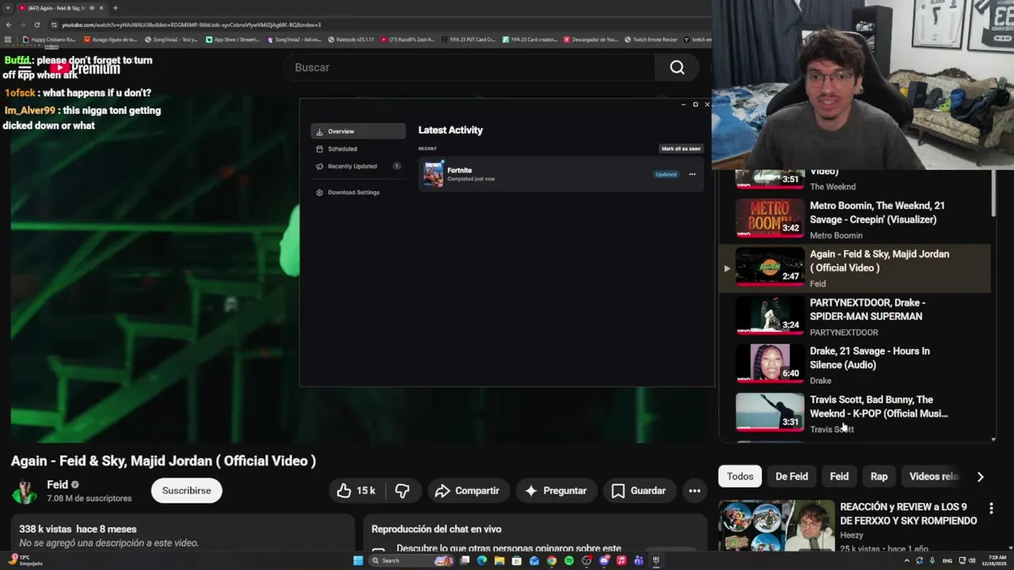Open options for REACCIÓN y REVIEW video
Screen dimensions: 1014x570
click(x=991, y=508)
